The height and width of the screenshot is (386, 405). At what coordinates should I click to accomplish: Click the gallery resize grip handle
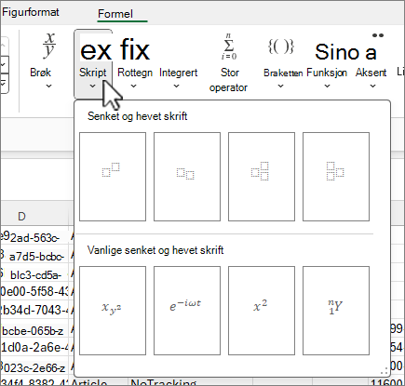384,371
